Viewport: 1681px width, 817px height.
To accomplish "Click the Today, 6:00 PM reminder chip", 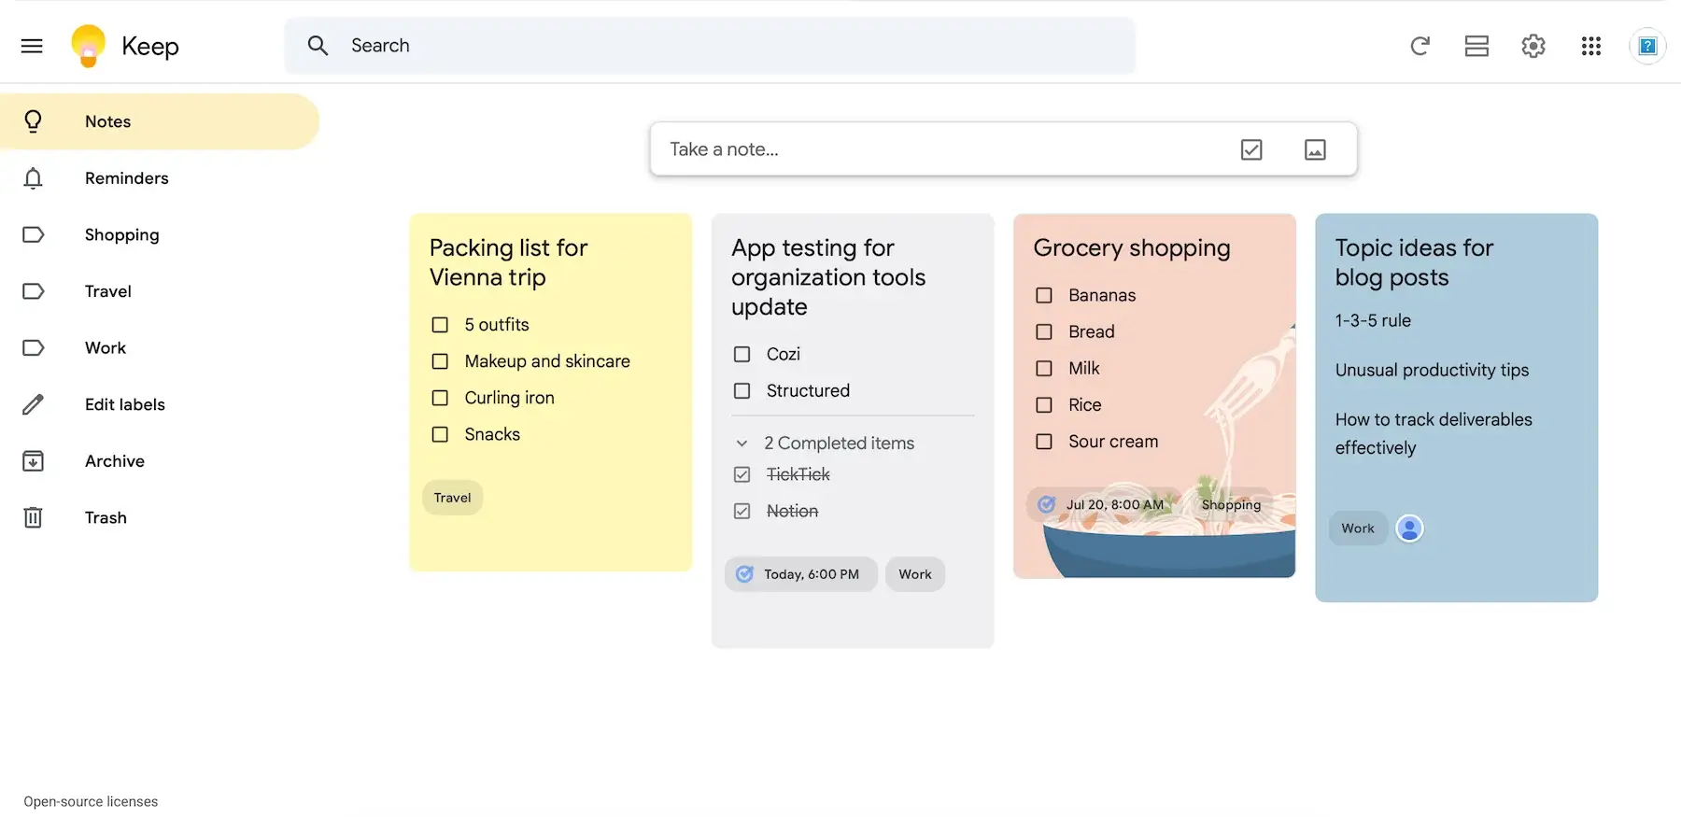I will click(801, 574).
